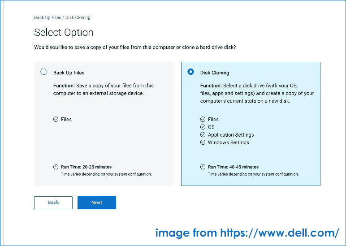This screenshot has height=246, width=346.
Task: Click the Back Up Files function description text
Action: click(x=103, y=89)
